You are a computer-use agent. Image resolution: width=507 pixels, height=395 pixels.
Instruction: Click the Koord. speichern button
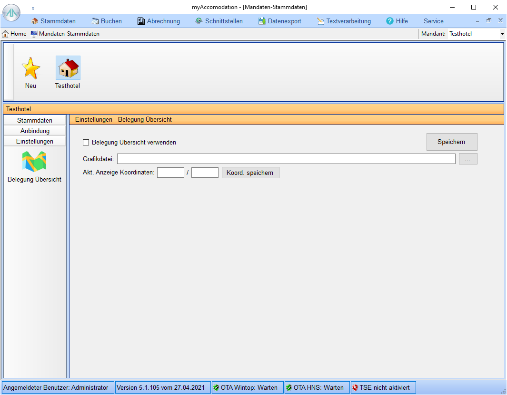[x=250, y=173]
